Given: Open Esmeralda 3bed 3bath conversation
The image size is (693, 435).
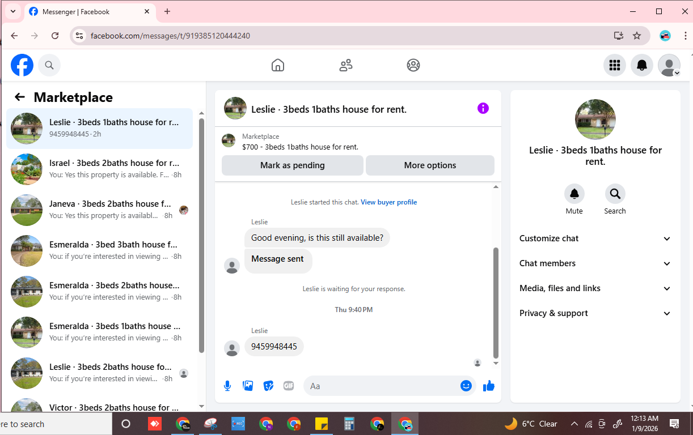Looking at the screenshot, I should click(100, 251).
